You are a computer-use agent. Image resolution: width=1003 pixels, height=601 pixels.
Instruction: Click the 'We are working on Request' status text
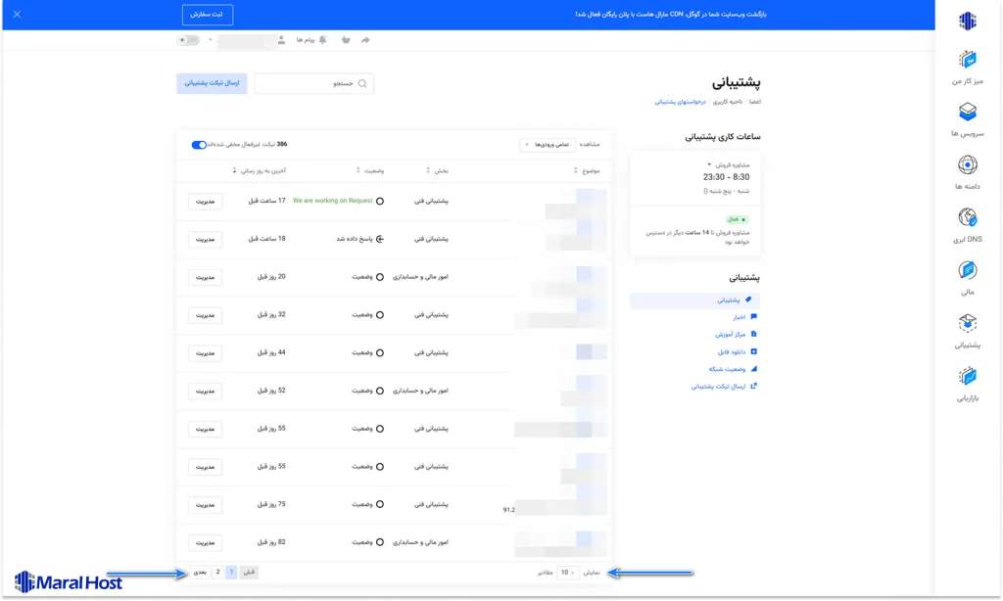[333, 201]
